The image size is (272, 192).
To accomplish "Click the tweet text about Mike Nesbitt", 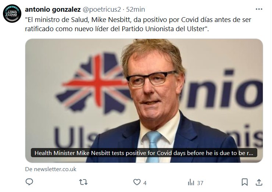I will [138, 24].
